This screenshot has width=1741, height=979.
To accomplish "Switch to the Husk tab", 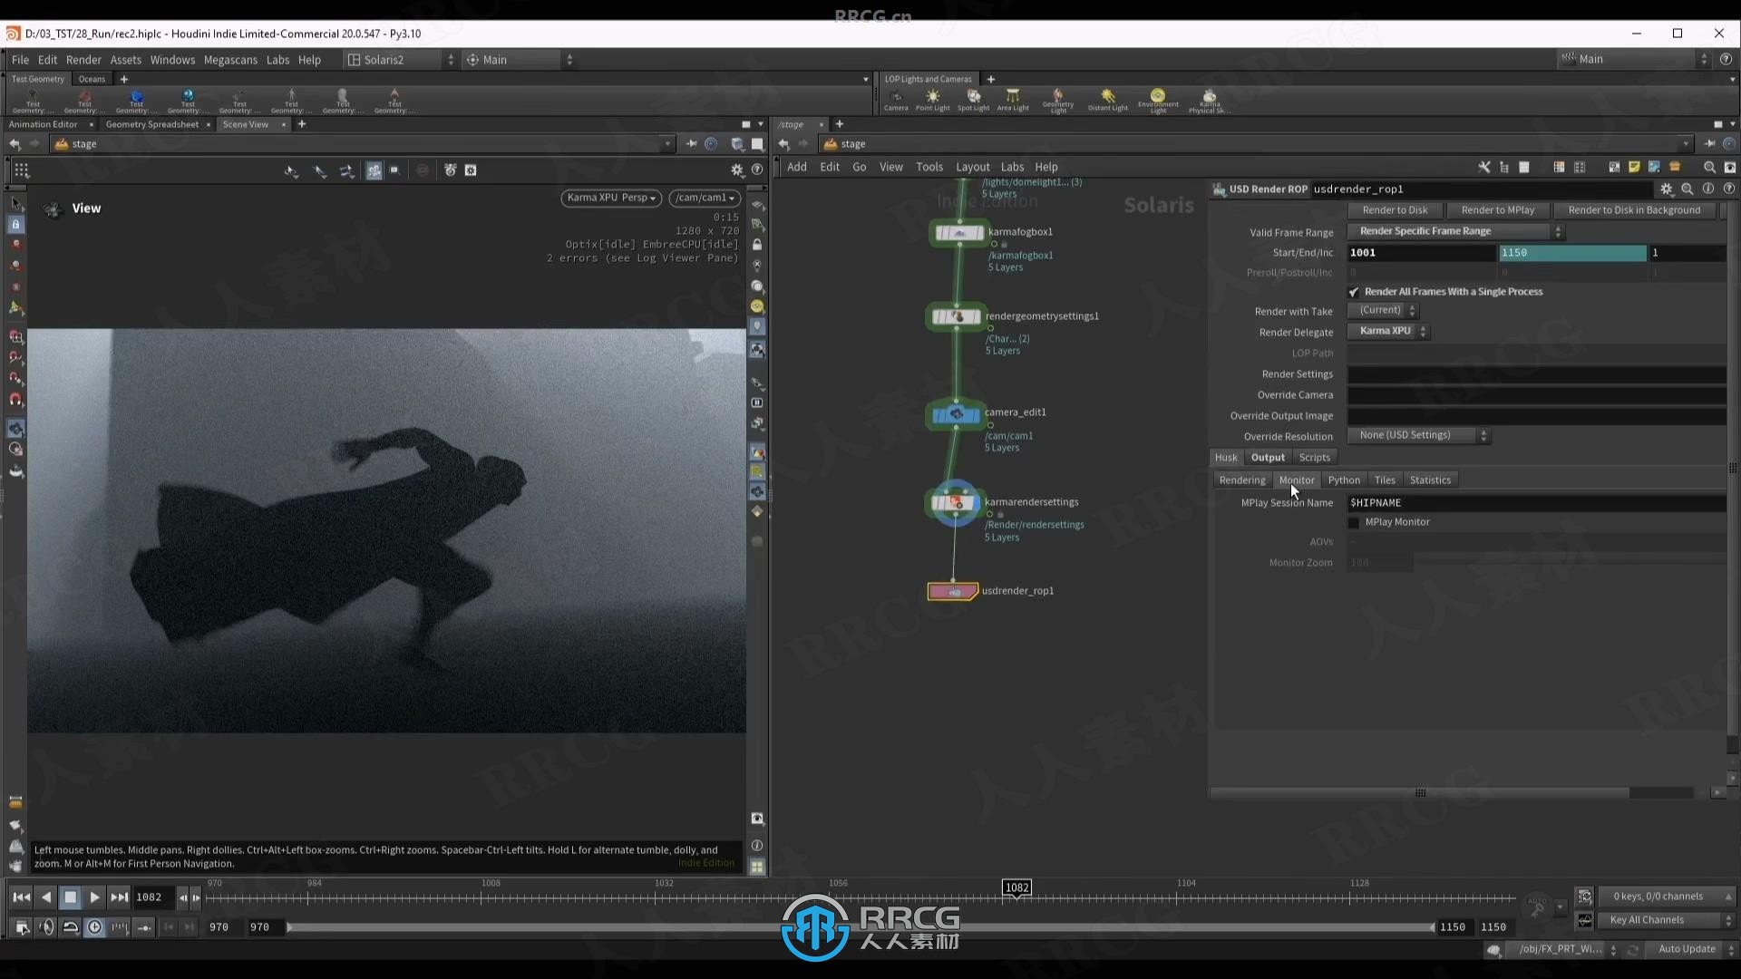I will 1226,458.
